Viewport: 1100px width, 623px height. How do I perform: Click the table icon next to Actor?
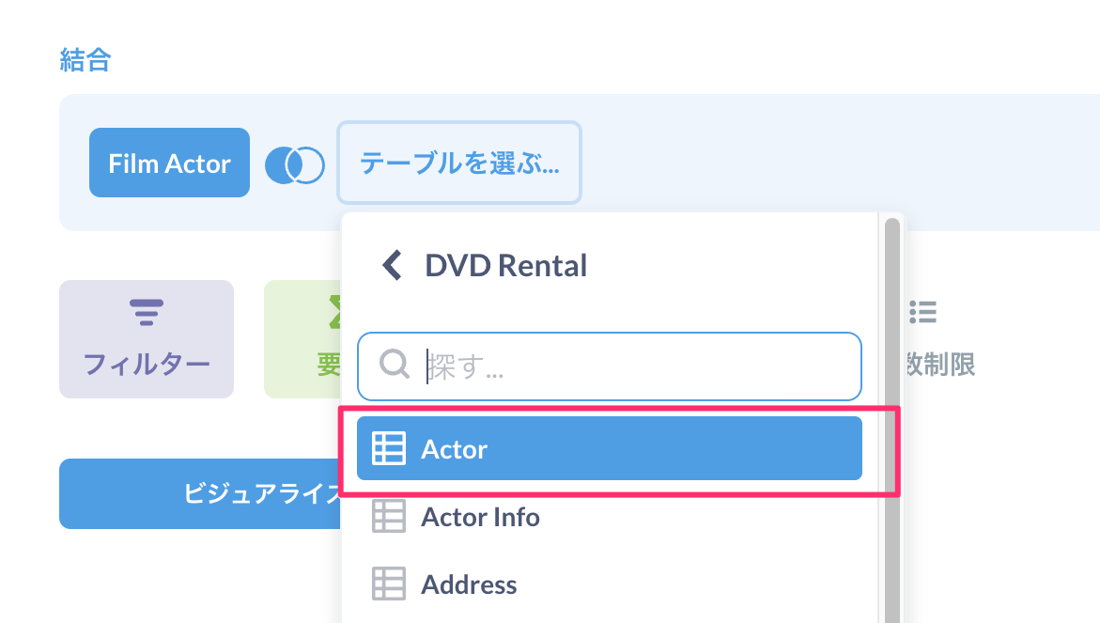[389, 449]
